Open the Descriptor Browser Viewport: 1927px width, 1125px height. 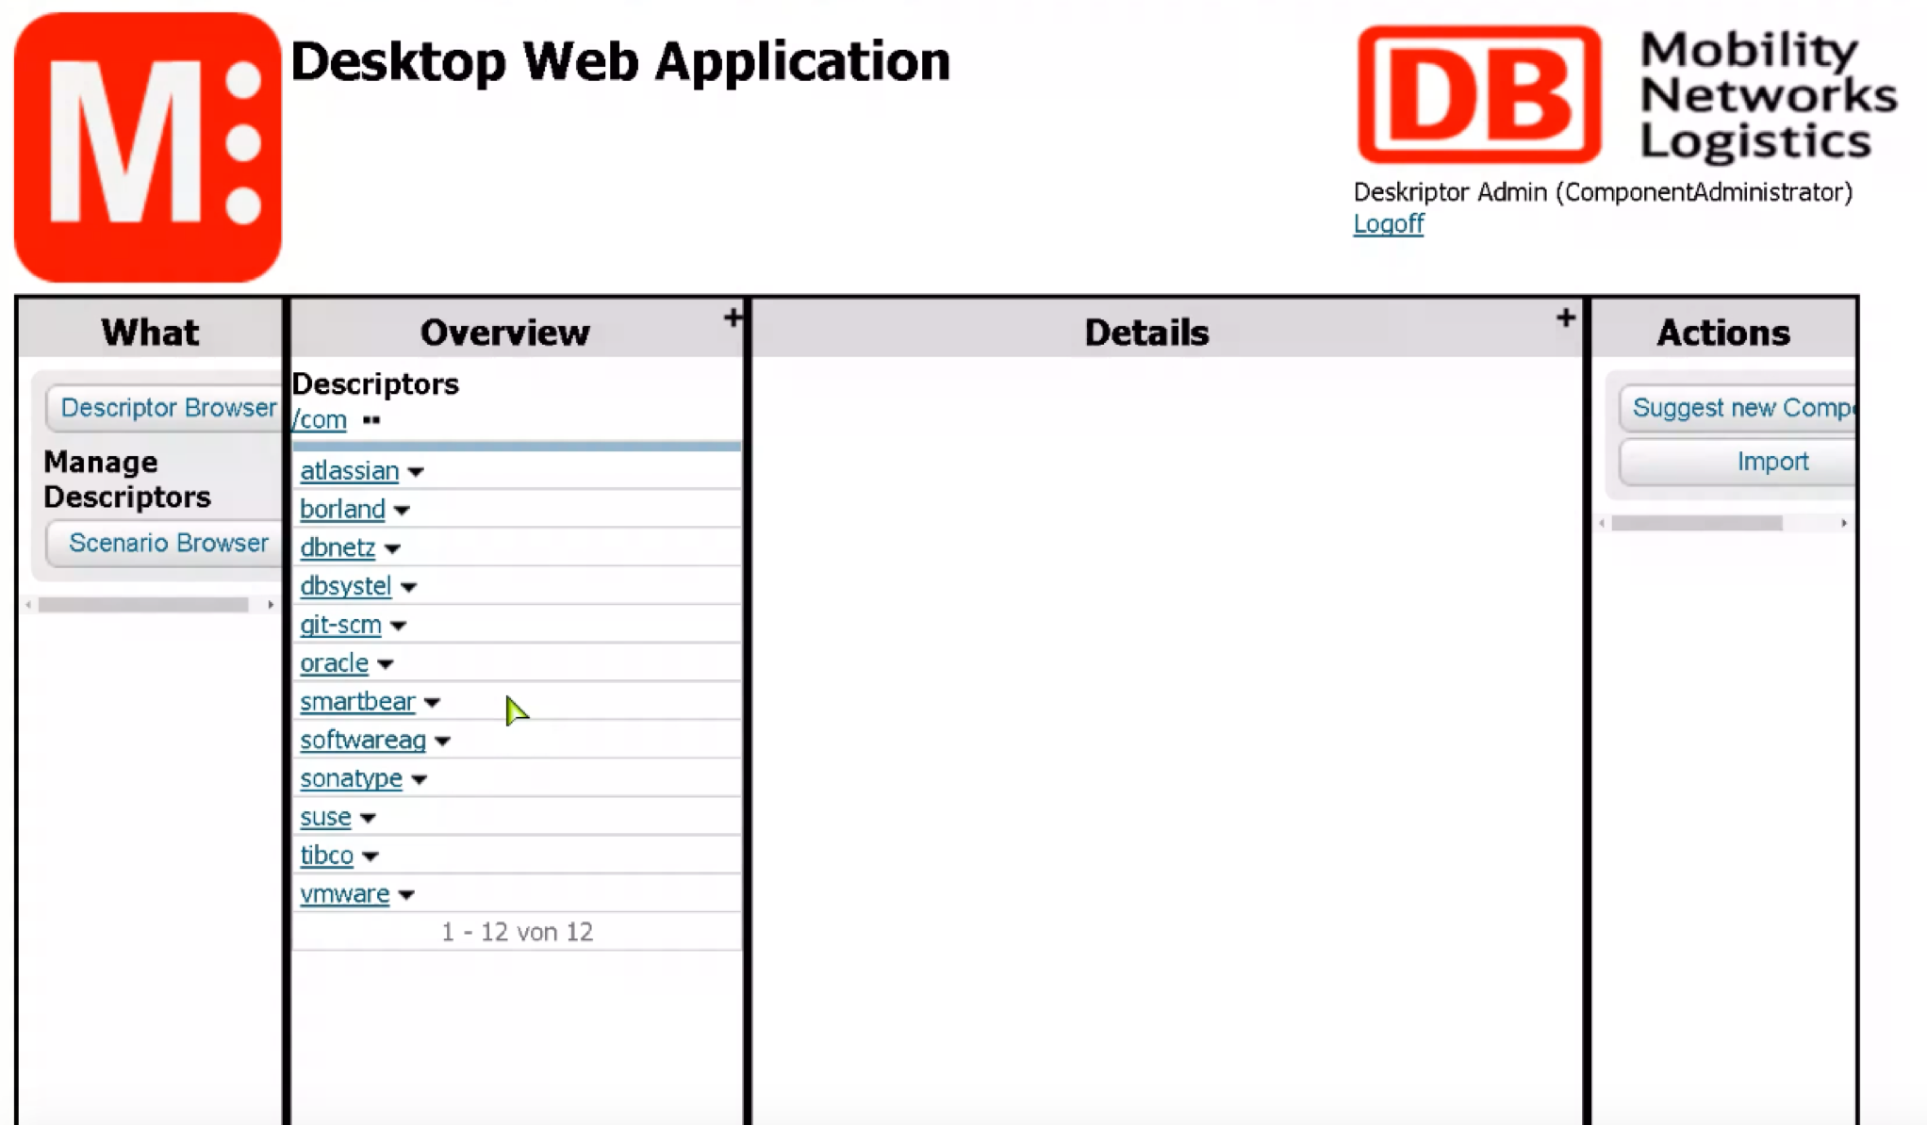click(168, 408)
